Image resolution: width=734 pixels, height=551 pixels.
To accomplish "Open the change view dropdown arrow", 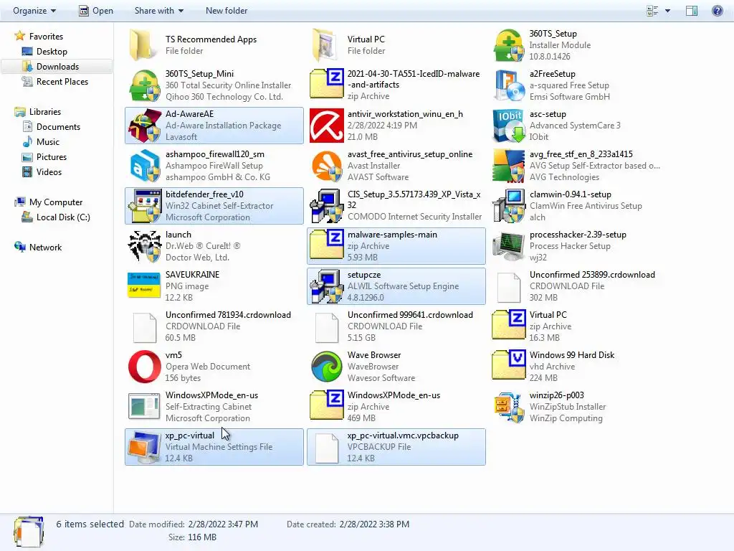I will click(667, 10).
